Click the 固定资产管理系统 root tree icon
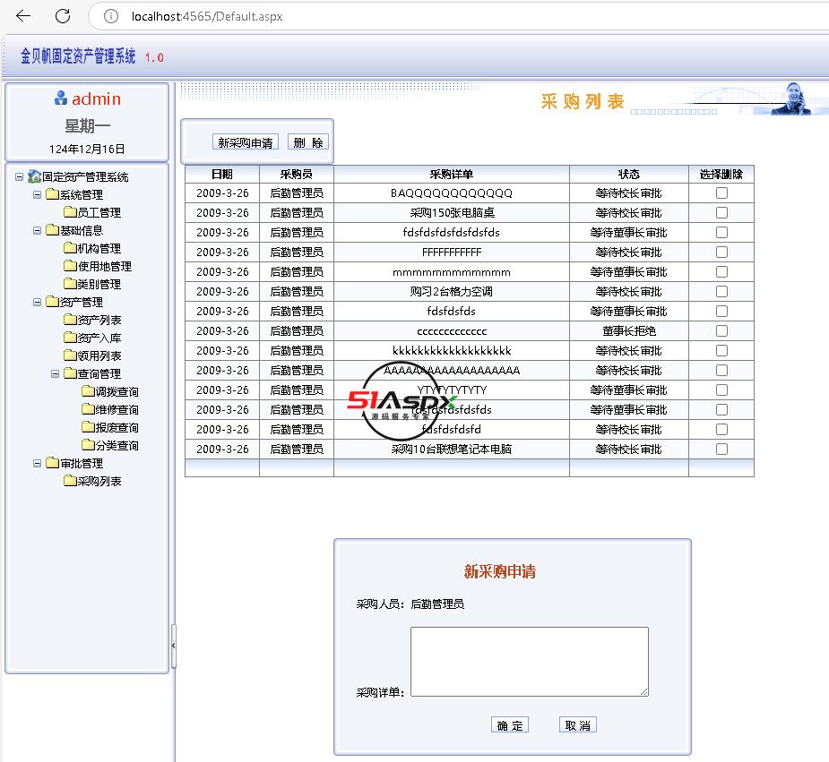 (34, 176)
